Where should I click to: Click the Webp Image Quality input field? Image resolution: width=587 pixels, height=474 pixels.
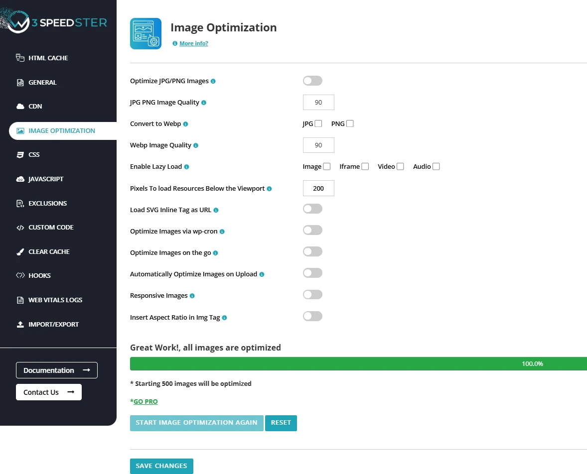318,145
